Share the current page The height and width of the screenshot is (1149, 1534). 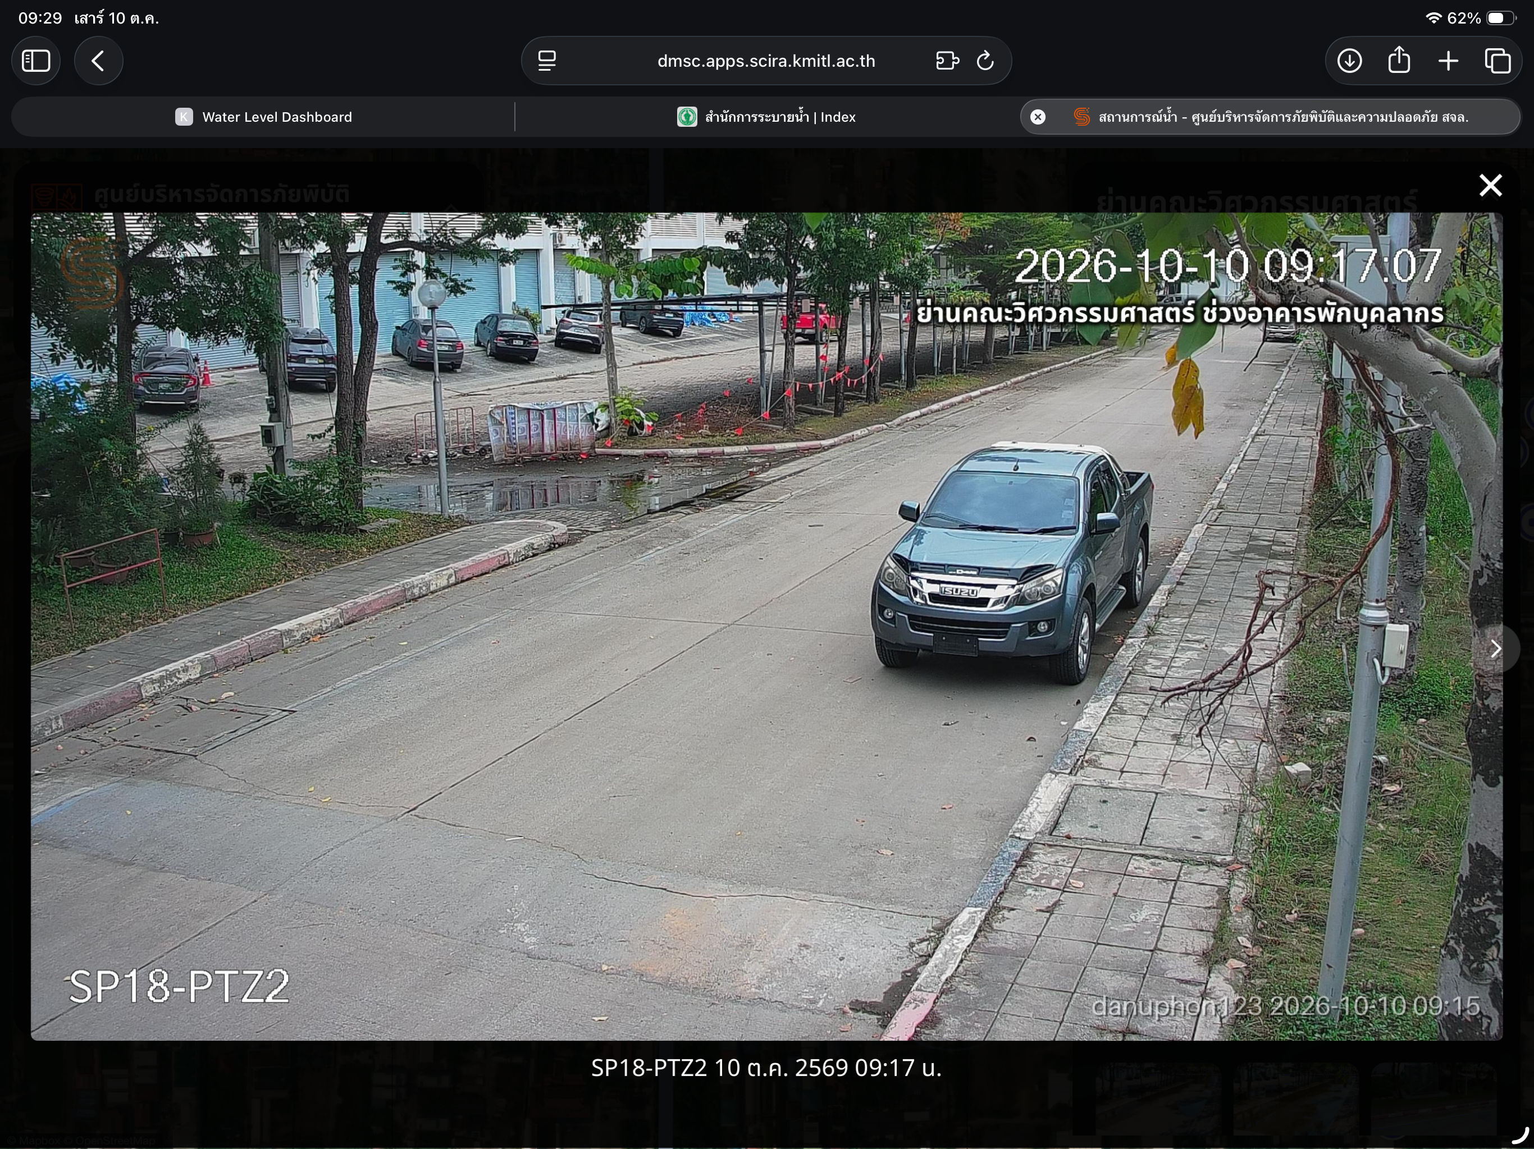coord(1399,60)
